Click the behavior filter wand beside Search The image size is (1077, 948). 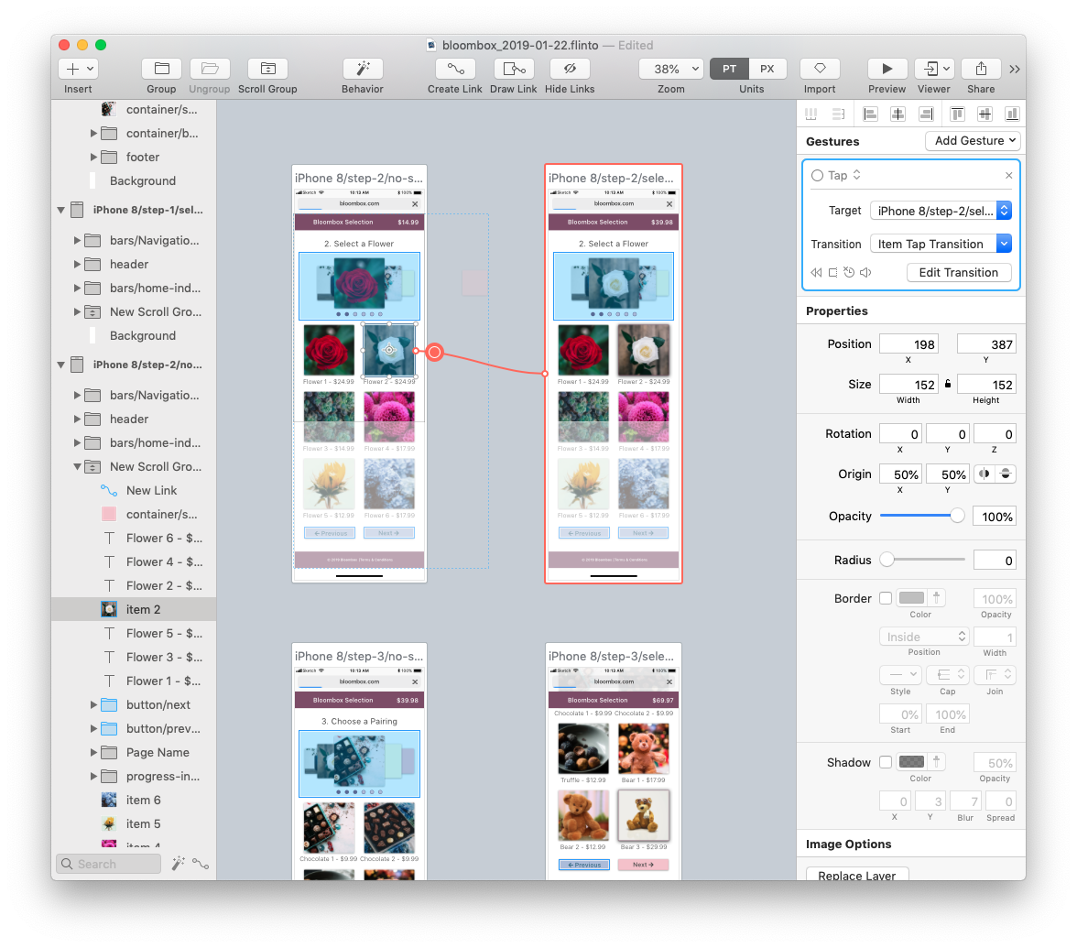tap(178, 864)
